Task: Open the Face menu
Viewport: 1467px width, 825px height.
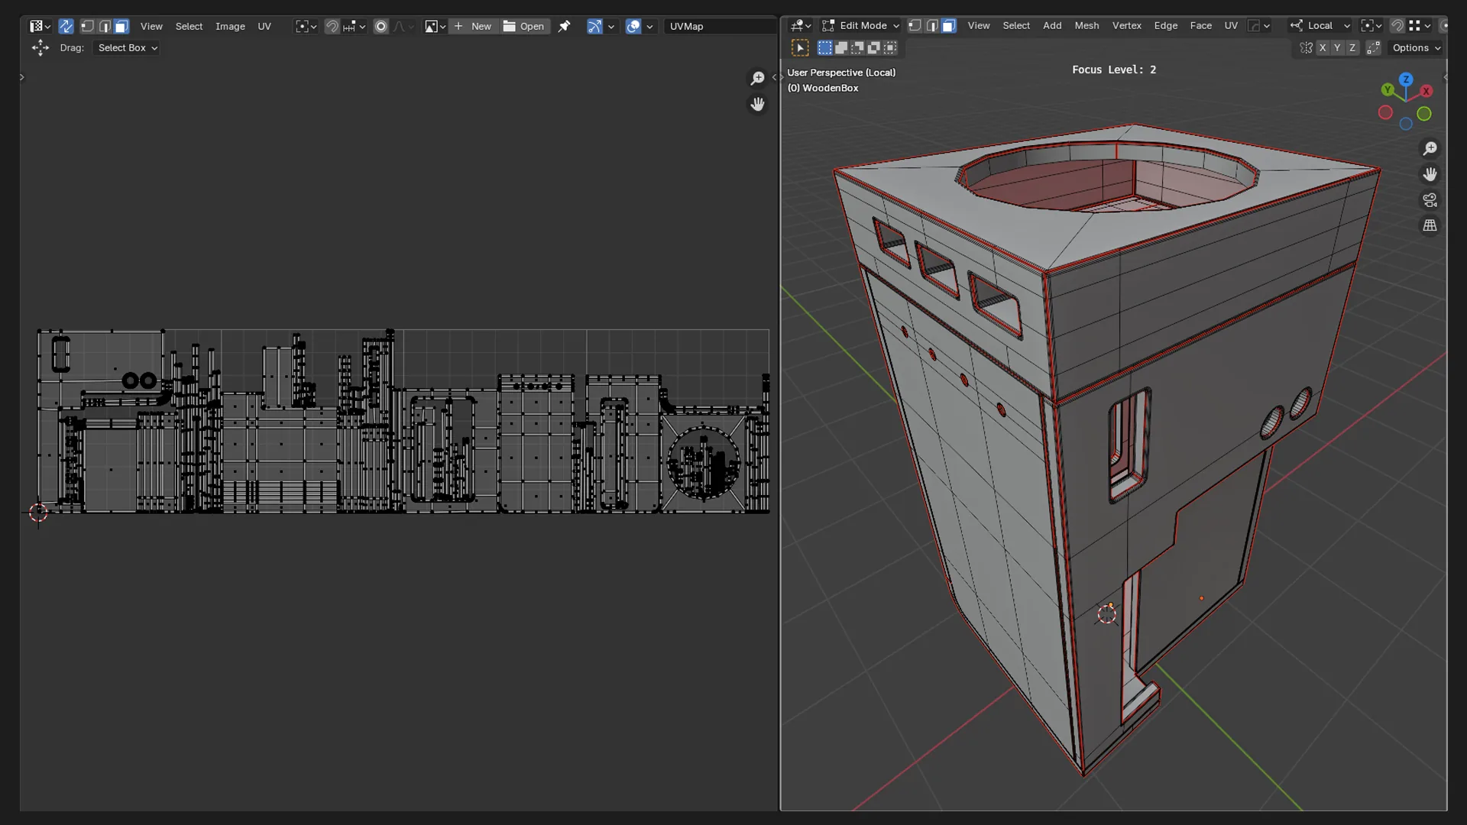Action: pos(1201,25)
